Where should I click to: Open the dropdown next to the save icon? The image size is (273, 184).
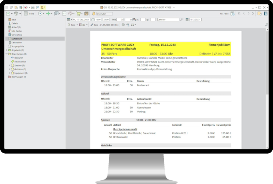[12, 14]
